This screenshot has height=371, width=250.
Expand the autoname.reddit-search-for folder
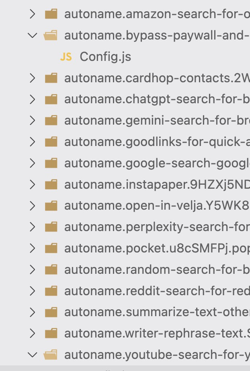point(32,291)
